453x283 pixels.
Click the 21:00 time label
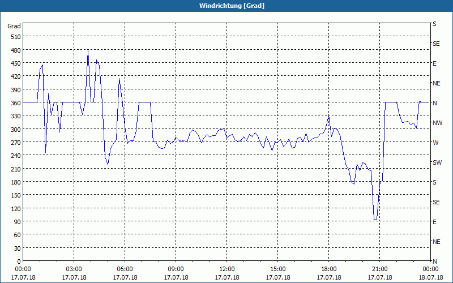pos(379,269)
